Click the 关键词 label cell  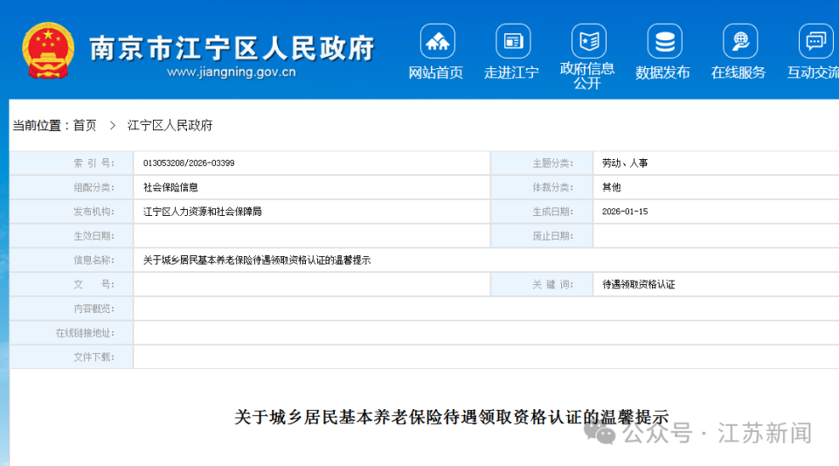[542, 285]
